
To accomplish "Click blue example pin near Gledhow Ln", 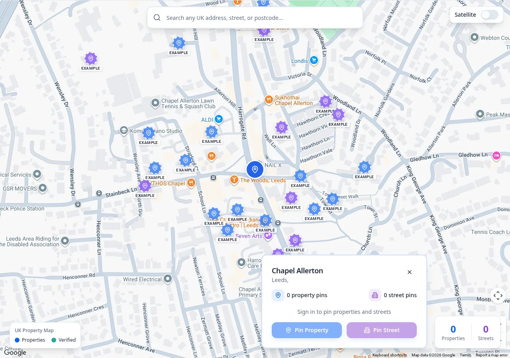I will pos(365,167).
